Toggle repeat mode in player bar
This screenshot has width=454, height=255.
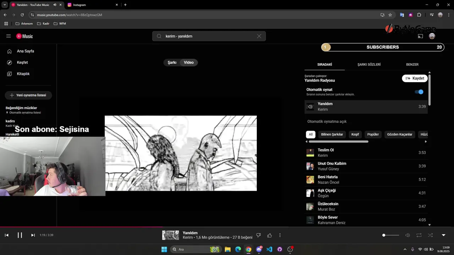point(419,235)
